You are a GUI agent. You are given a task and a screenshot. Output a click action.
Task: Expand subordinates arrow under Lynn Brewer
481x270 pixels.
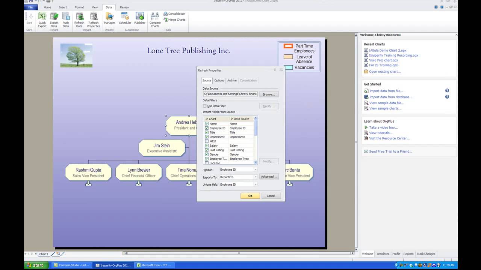[139, 184]
